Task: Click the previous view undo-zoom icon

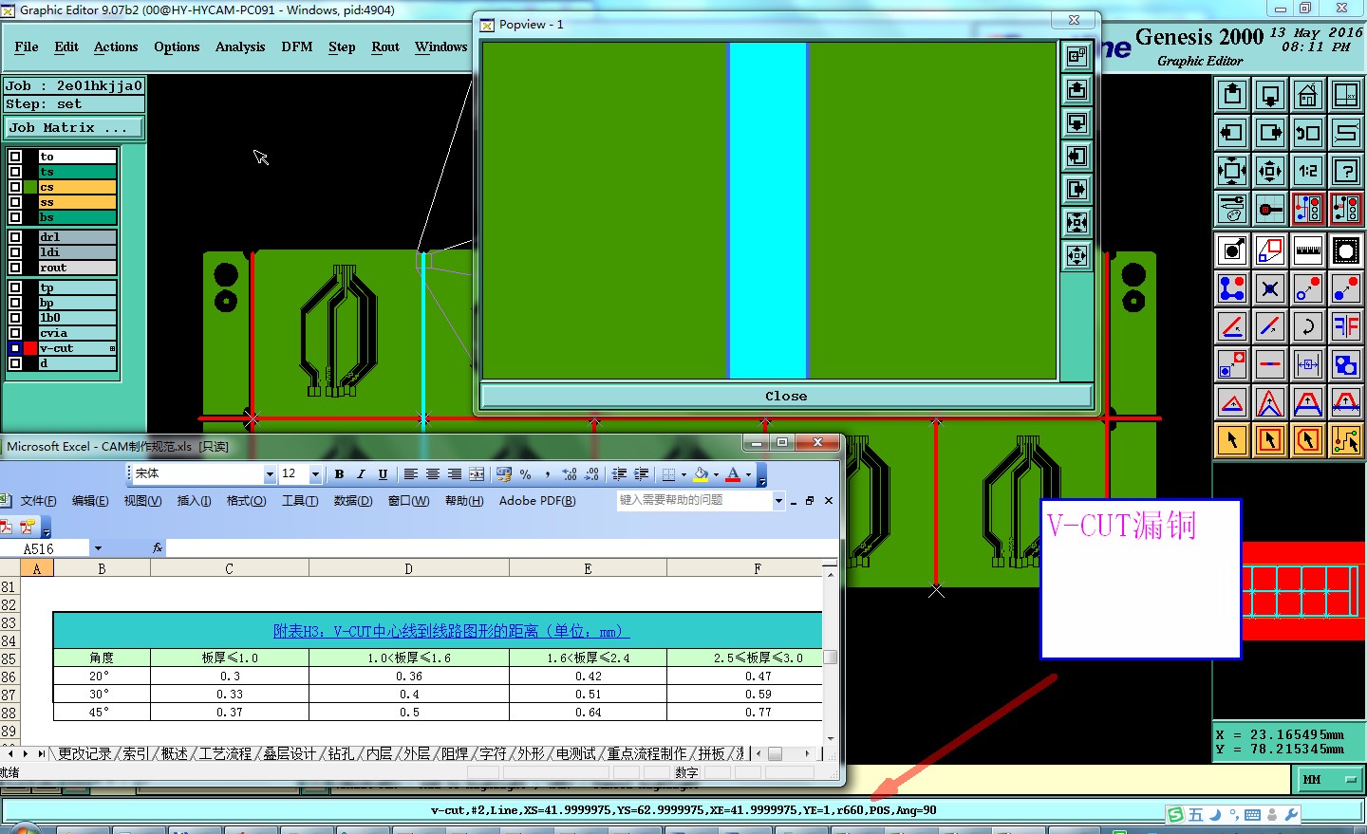Action: 1308,133
